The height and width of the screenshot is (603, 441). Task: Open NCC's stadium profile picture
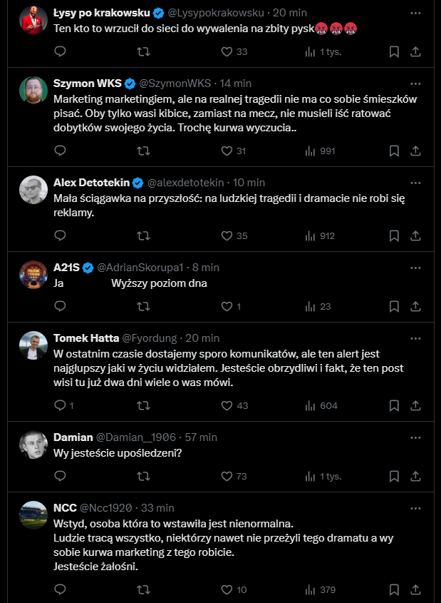click(x=33, y=515)
